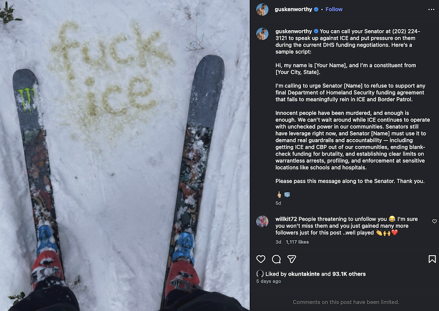439x311 pixels.
Task: Click the 5d timestamp under caption
Action: pyautogui.click(x=278, y=203)
